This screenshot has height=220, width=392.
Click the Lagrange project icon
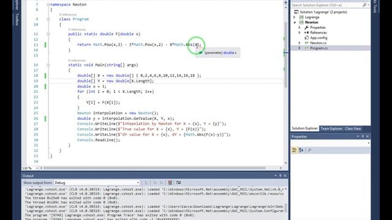click(301, 17)
